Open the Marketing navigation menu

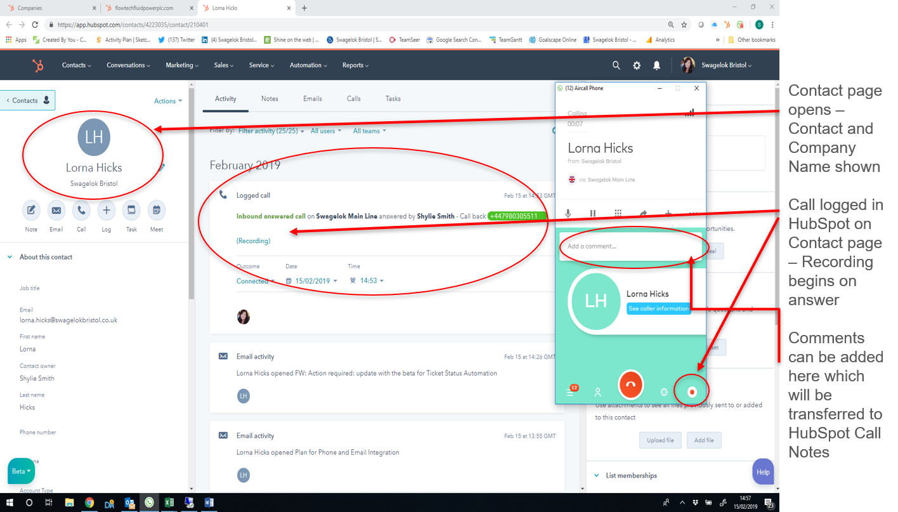182,65
